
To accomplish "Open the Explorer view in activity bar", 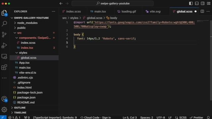I will (4, 13).
